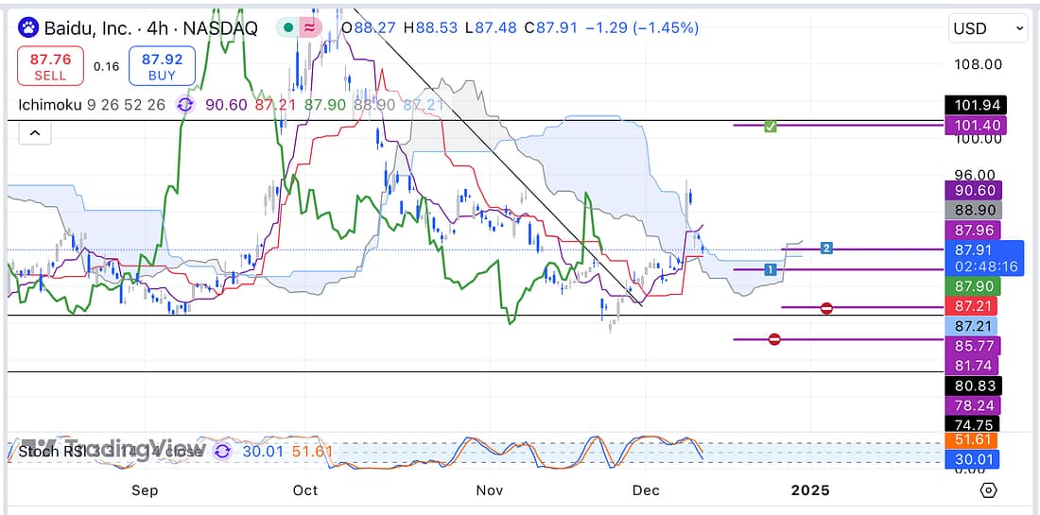This screenshot has width=1040, height=515.
Task: Open chart settings hexagon icon
Action: (988, 490)
